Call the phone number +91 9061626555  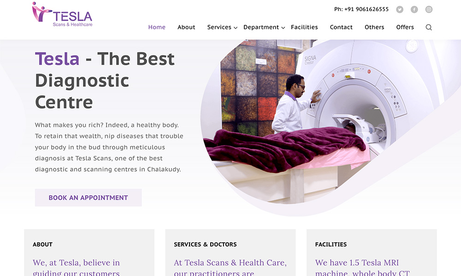pos(361,9)
